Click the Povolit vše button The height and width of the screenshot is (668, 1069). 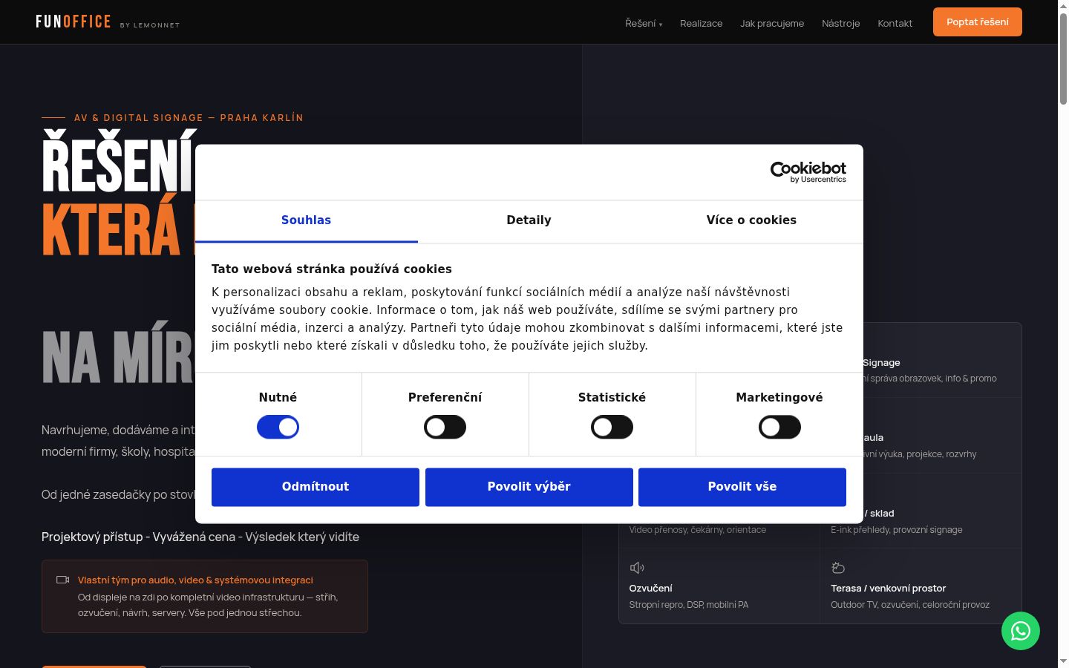742,487
